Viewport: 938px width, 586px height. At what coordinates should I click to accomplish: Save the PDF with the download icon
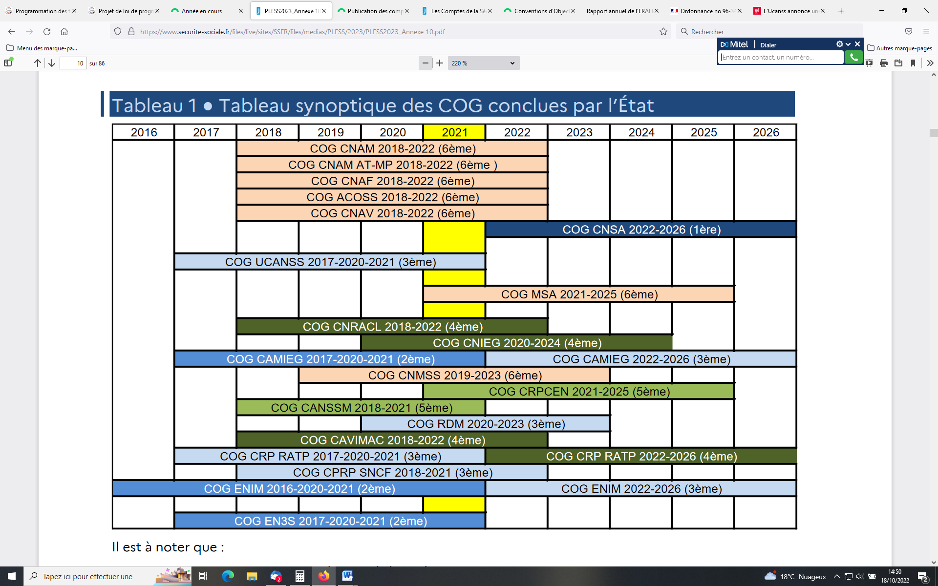898,63
